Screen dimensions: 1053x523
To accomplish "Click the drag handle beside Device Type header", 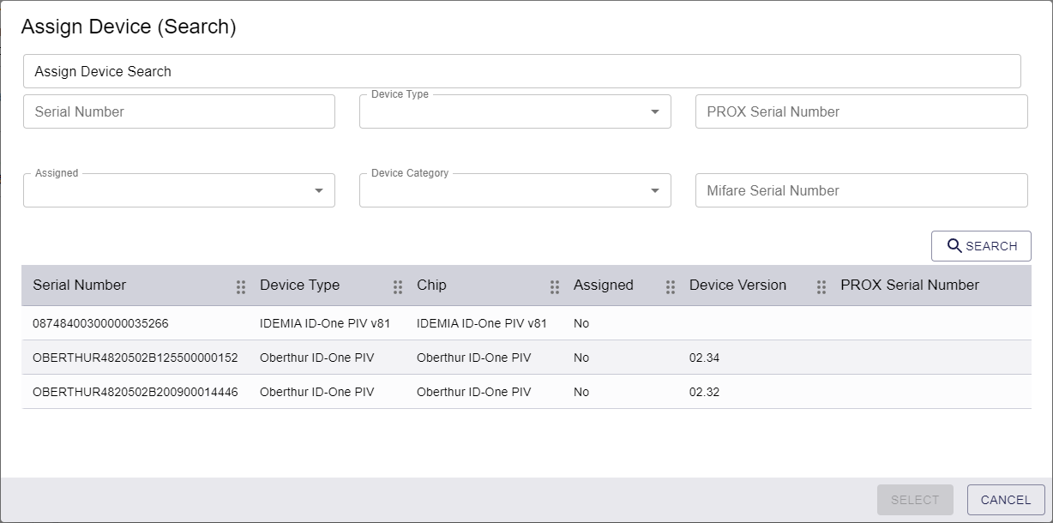I will 397,286.
